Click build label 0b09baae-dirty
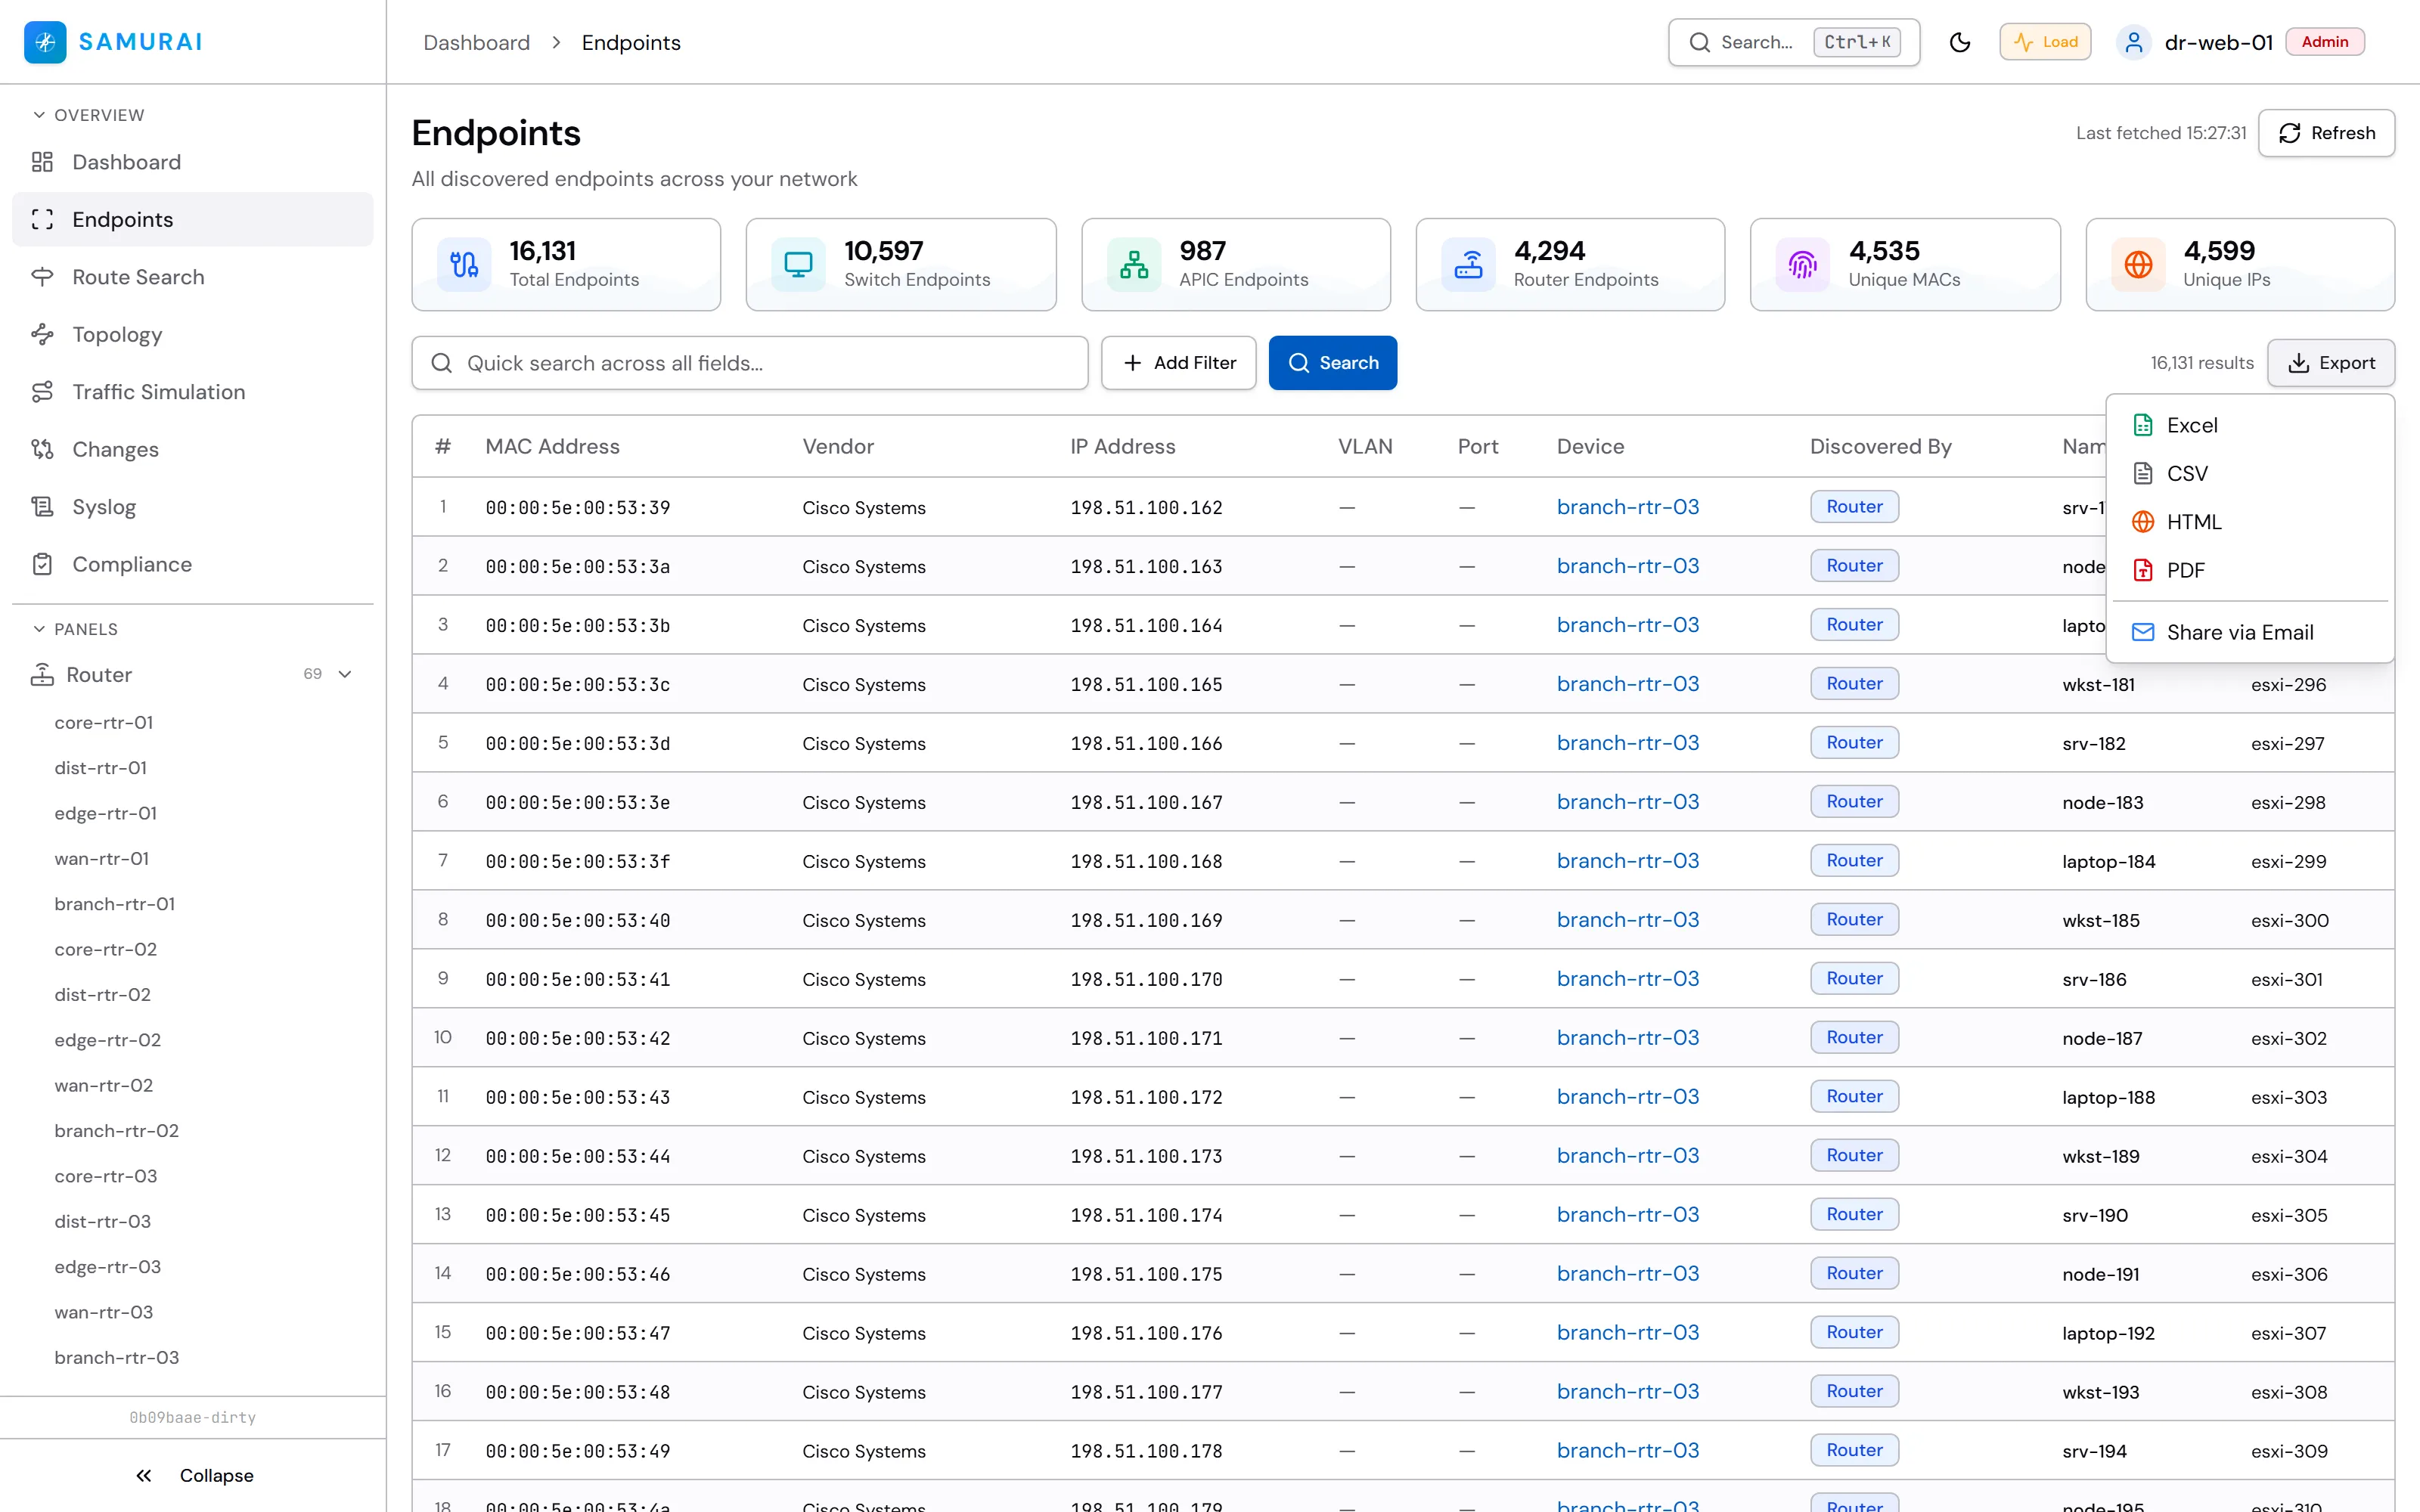The width and height of the screenshot is (2420, 1512). pyautogui.click(x=193, y=1418)
